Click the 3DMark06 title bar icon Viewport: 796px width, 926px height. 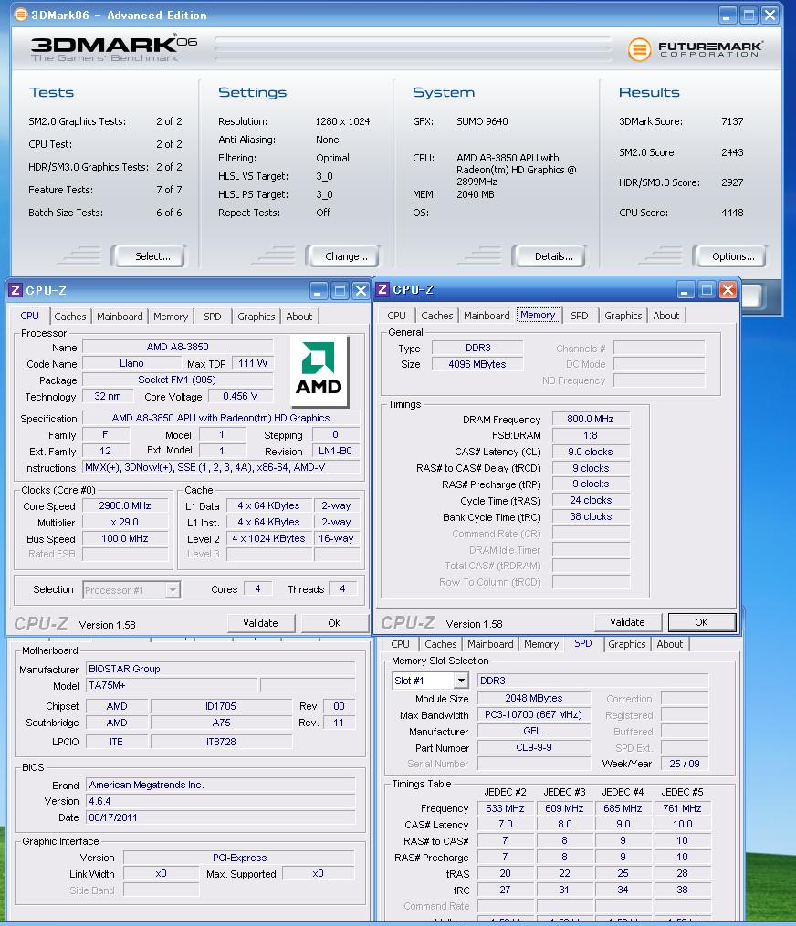tap(20, 15)
